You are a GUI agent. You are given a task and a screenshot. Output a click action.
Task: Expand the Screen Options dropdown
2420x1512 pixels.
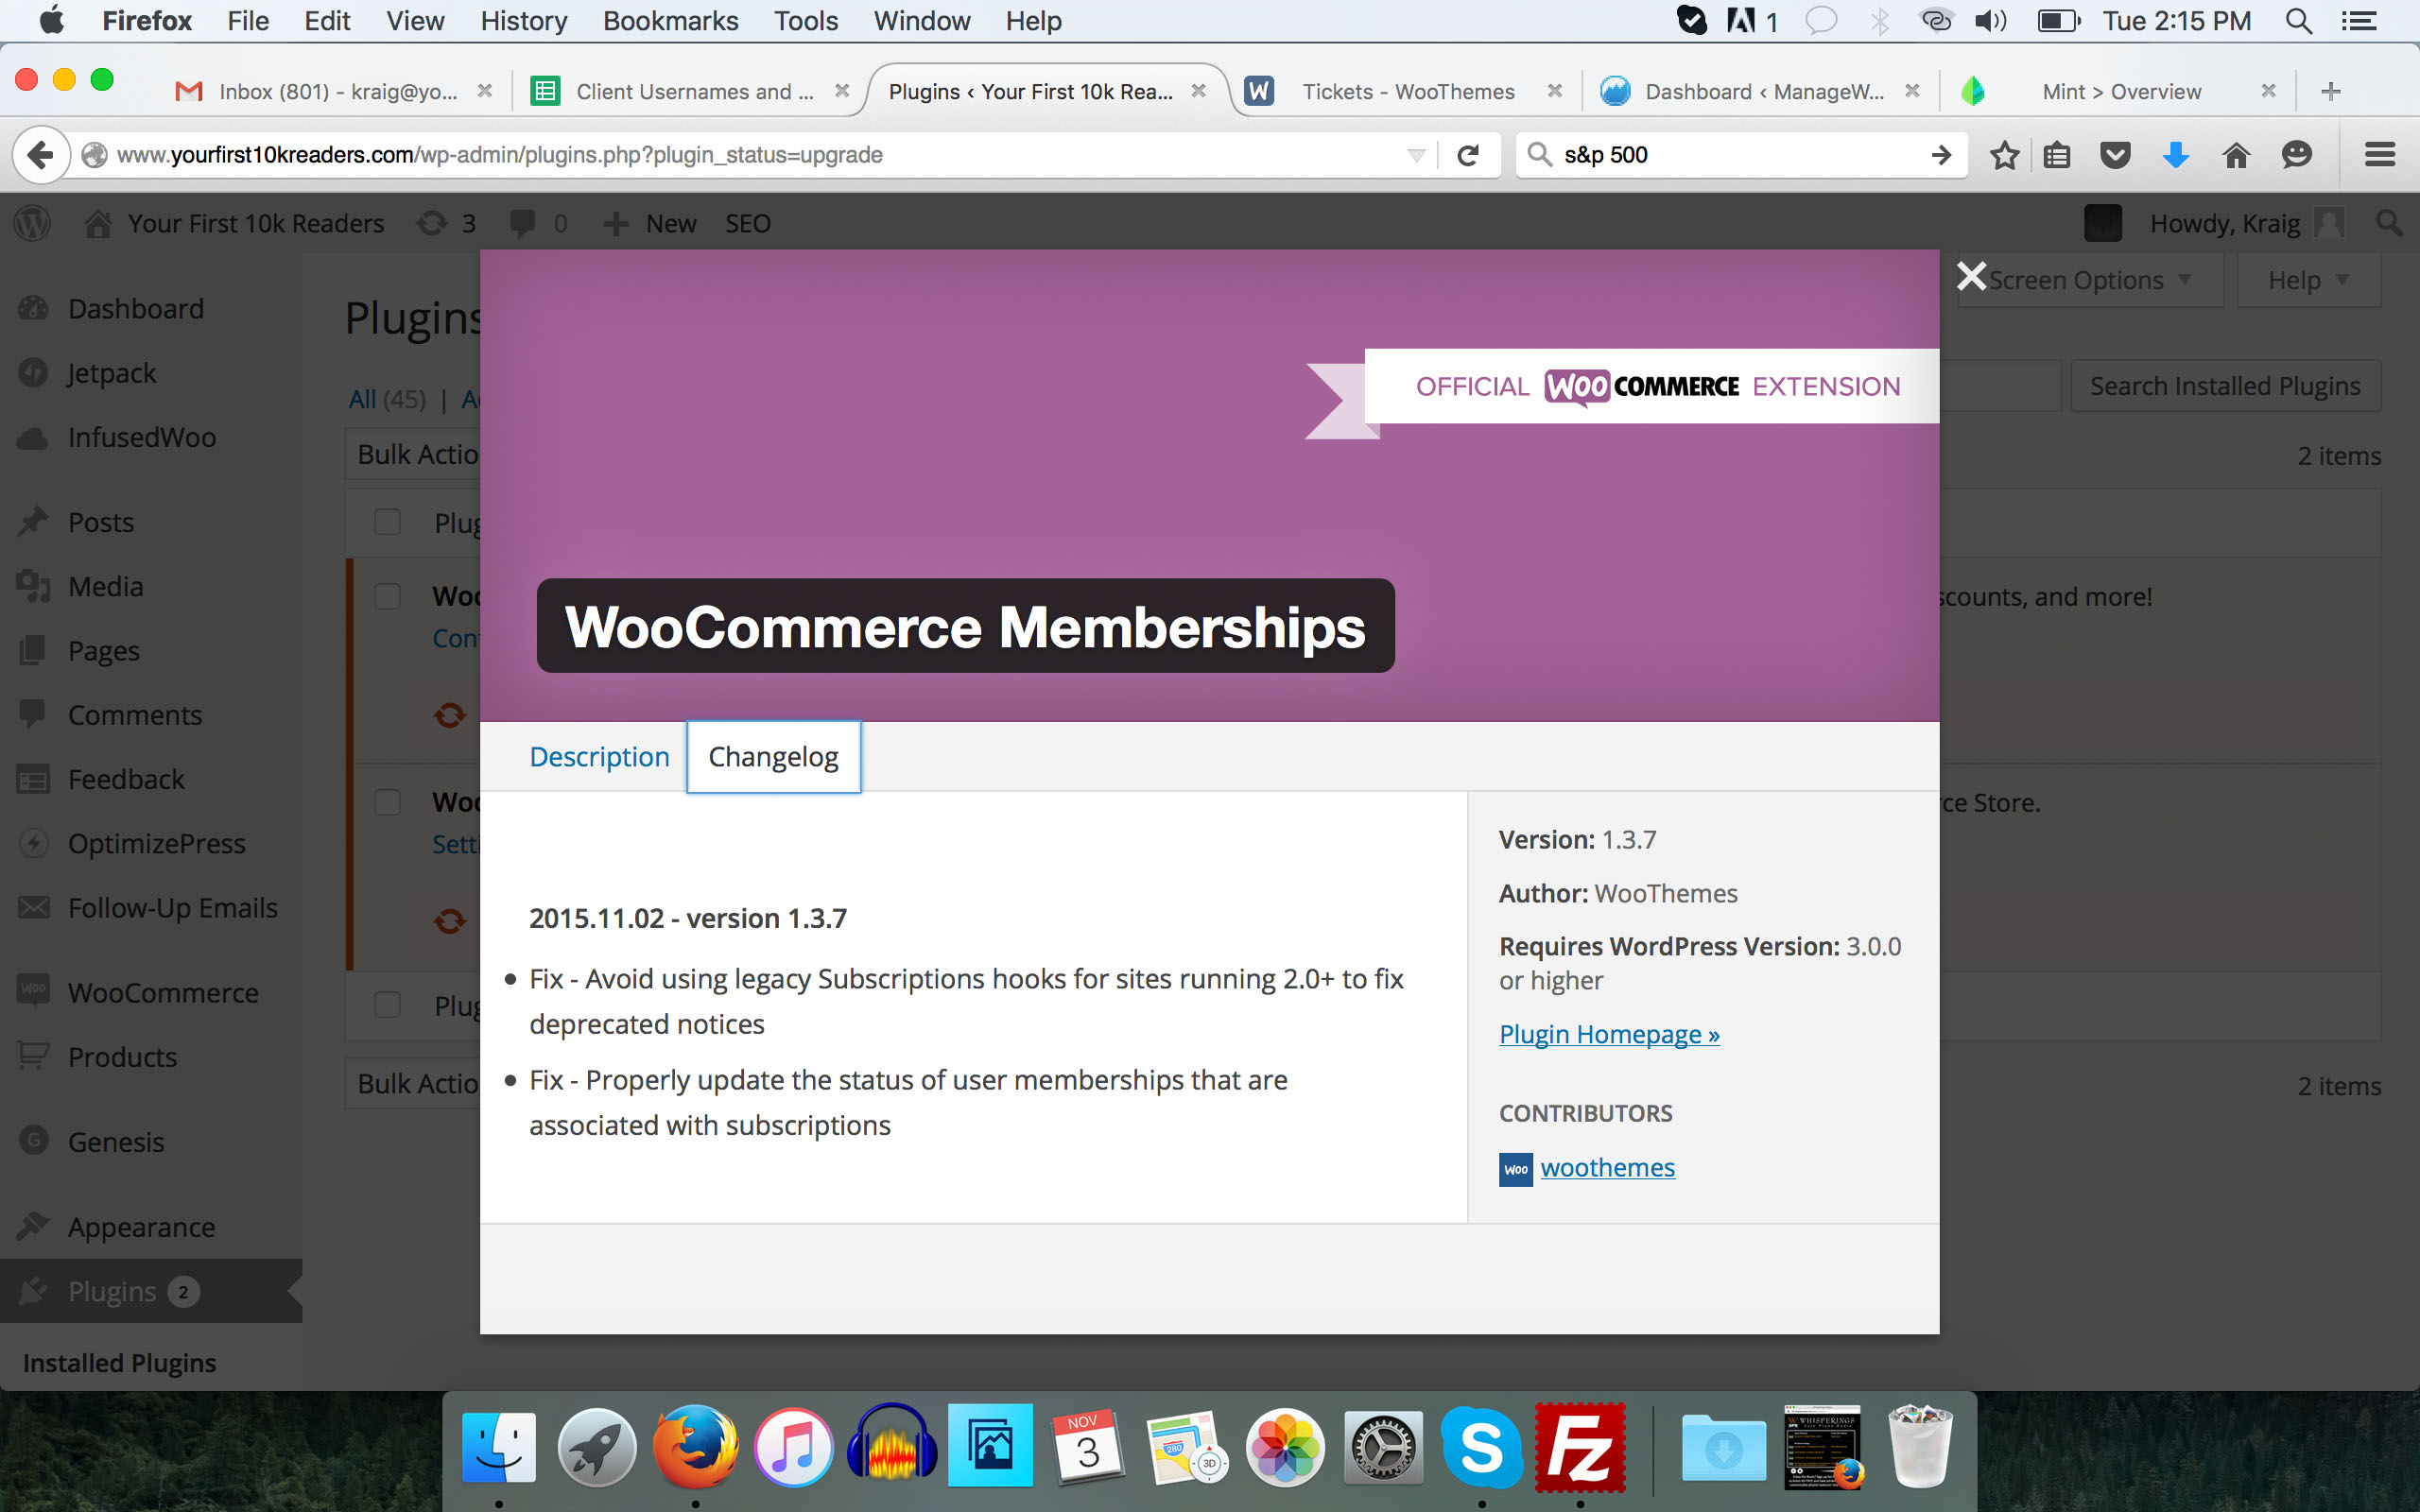click(2089, 280)
